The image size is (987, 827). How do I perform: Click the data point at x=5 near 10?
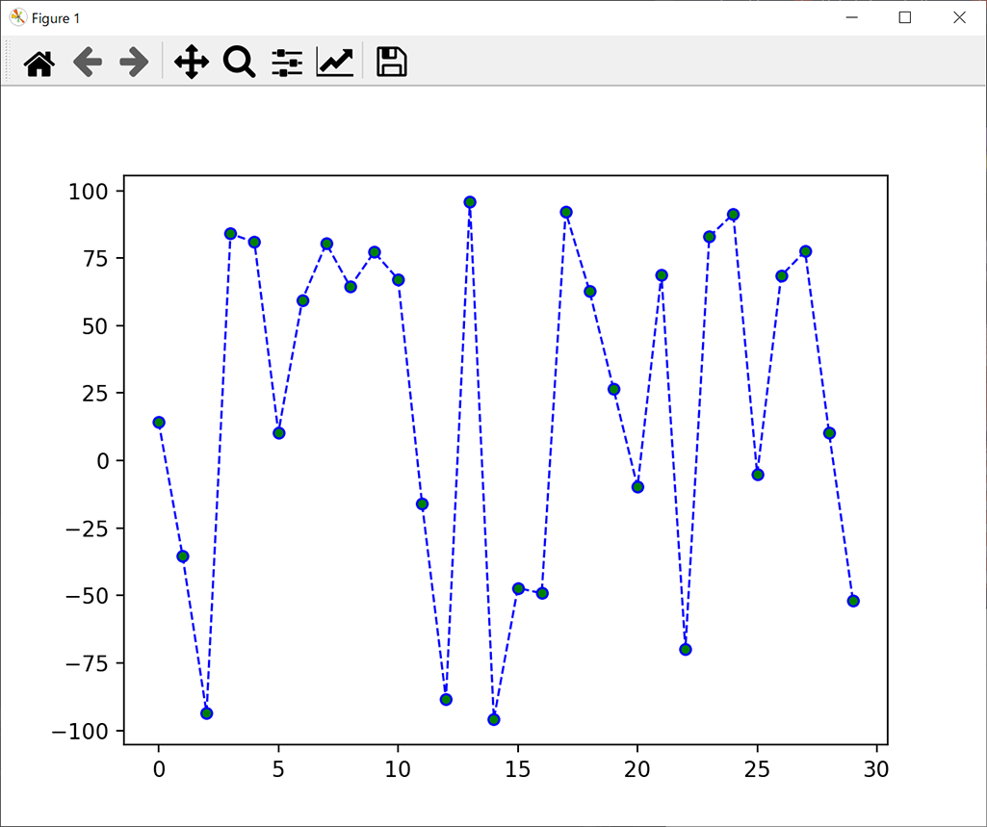click(x=279, y=433)
